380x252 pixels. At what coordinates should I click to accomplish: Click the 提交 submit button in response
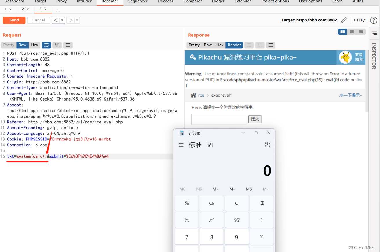coord(255,119)
